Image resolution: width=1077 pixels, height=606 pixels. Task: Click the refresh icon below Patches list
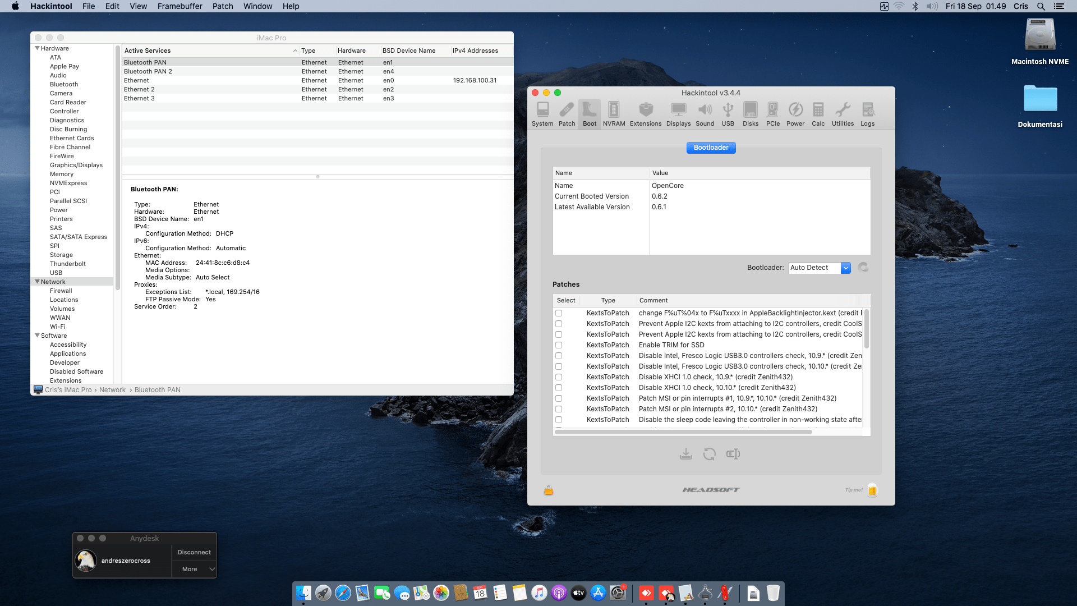click(709, 454)
